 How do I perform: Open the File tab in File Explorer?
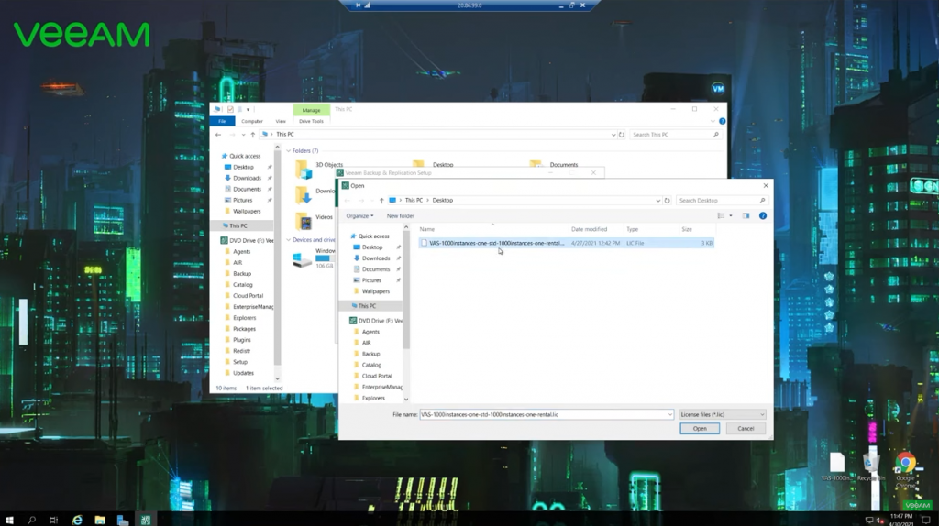(221, 121)
